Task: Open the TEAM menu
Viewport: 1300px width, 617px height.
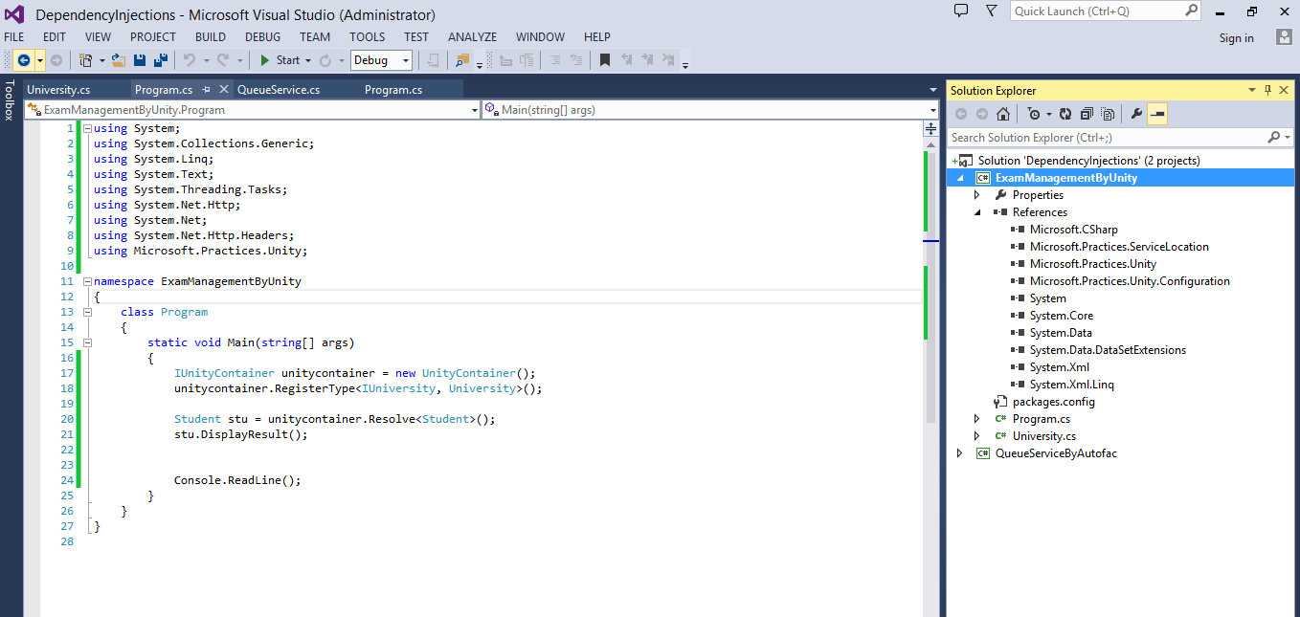Action: (315, 37)
